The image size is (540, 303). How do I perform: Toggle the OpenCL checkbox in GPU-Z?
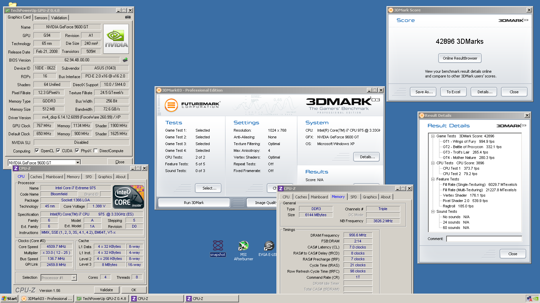point(37,150)
